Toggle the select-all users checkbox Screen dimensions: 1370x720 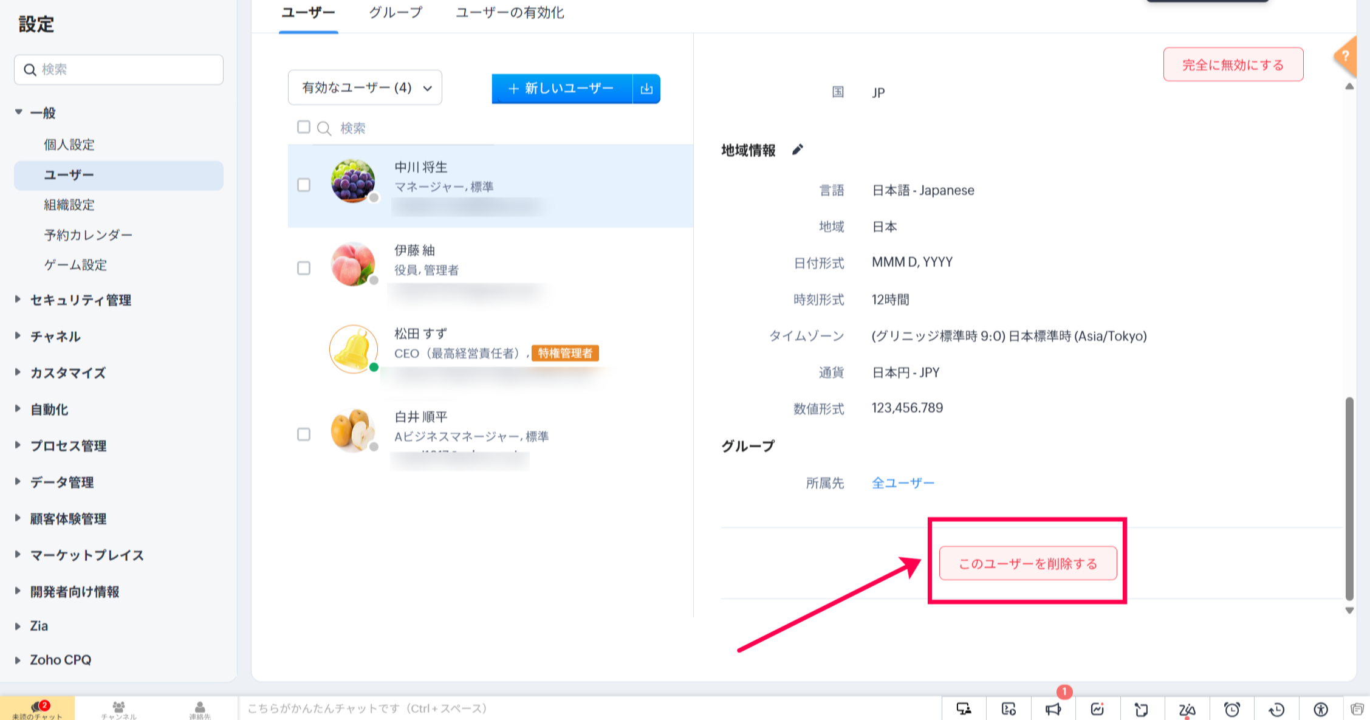tap(304, 127)
